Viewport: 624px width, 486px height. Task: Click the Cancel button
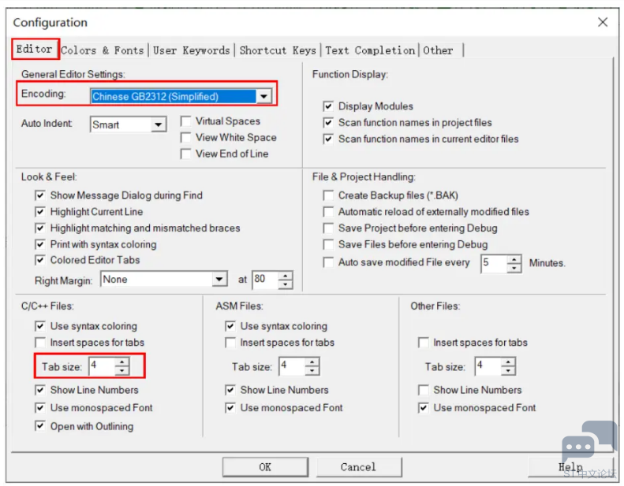click(359, 467)
